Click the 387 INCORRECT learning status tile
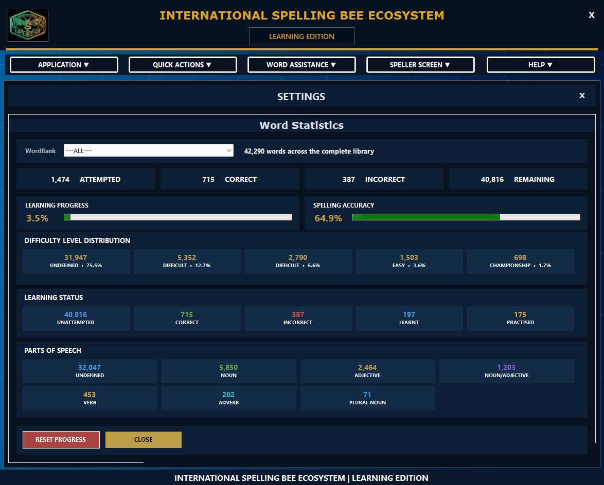The image size is (604, 485). pos(298,319)
